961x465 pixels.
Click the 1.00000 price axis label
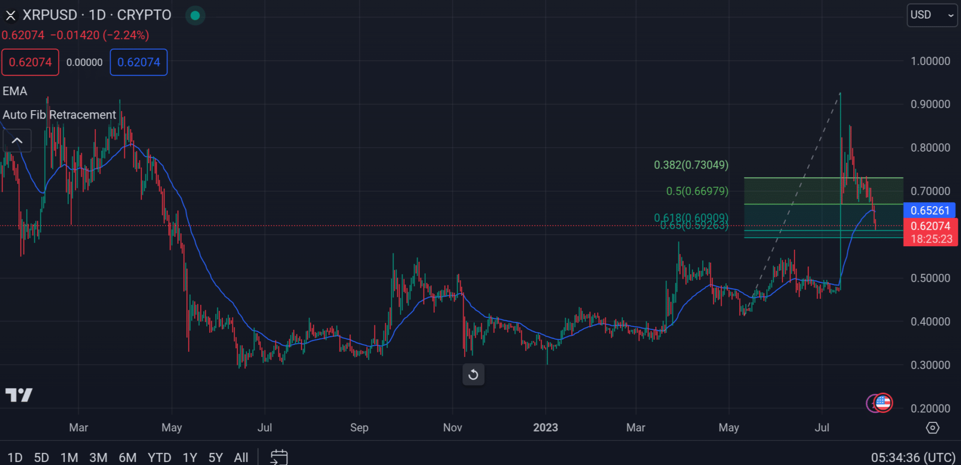(930, 61)
